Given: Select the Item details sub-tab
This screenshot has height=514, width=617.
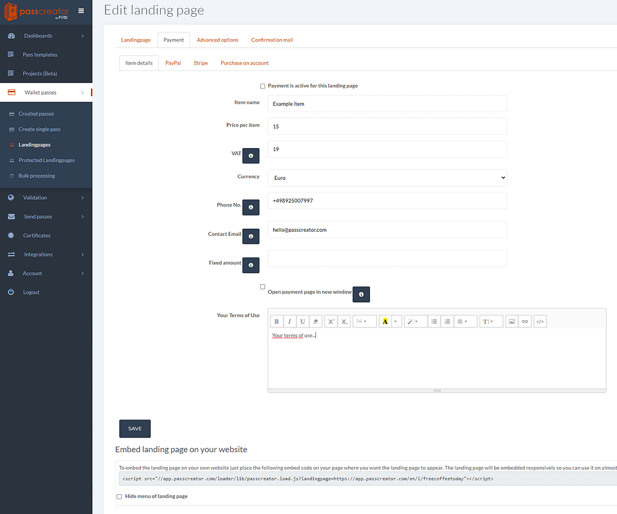Looking at the screenshot, I should [x=139, y=63].
